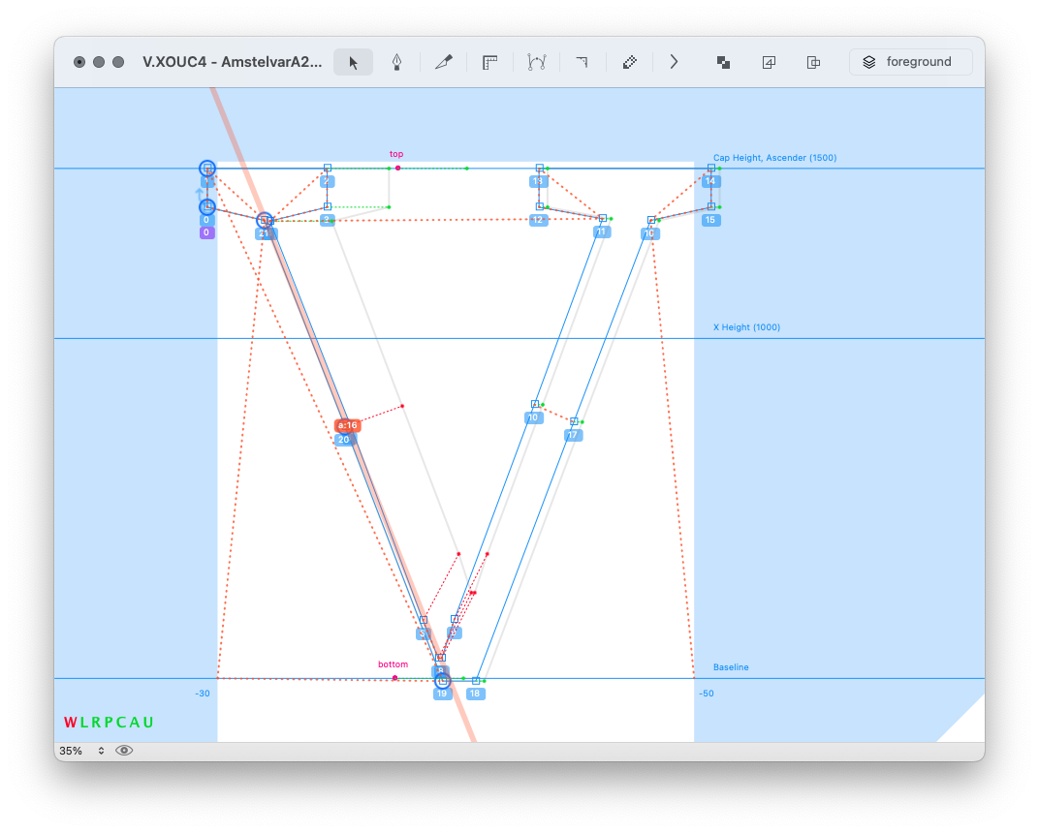
Task: Expand the toolbar overflow chevron
Action: click(675, 62)
